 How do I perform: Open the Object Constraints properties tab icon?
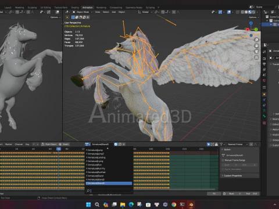(x=264, y=105)
